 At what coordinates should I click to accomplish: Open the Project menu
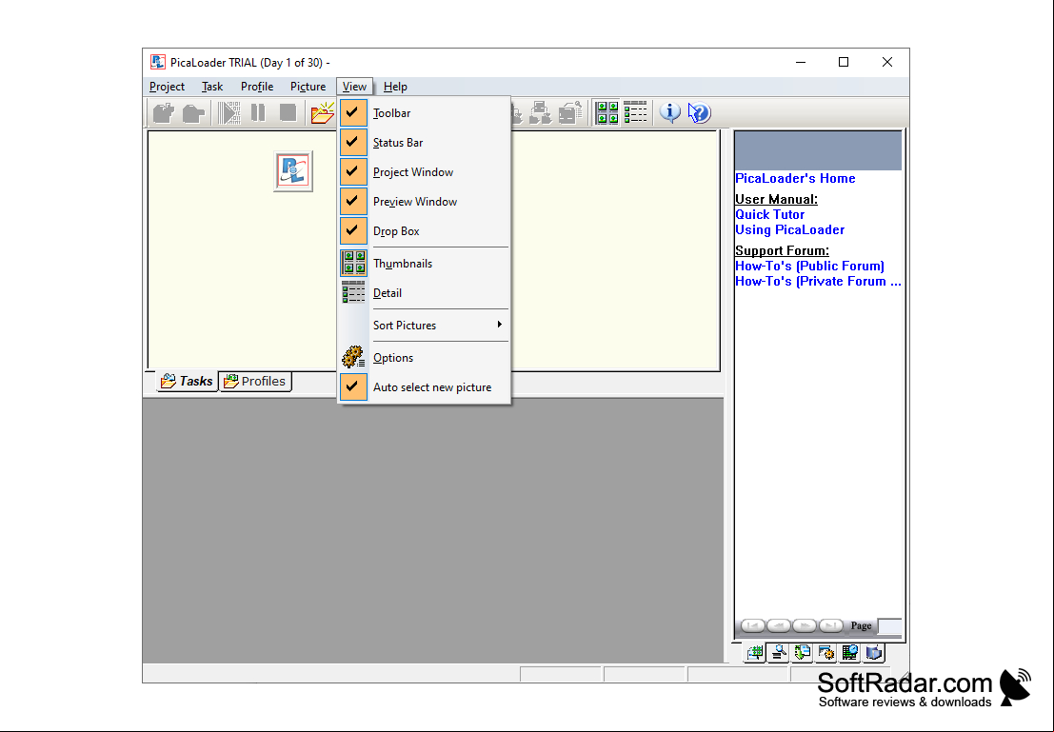(167, 87)
